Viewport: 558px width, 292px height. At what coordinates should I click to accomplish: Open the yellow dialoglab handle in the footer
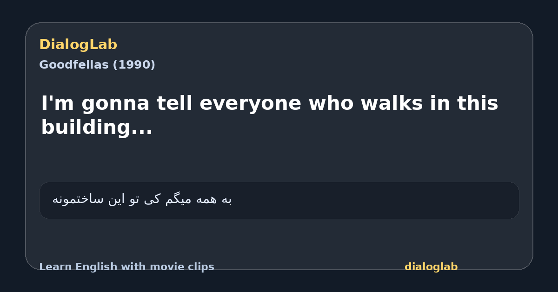[431, 267]
